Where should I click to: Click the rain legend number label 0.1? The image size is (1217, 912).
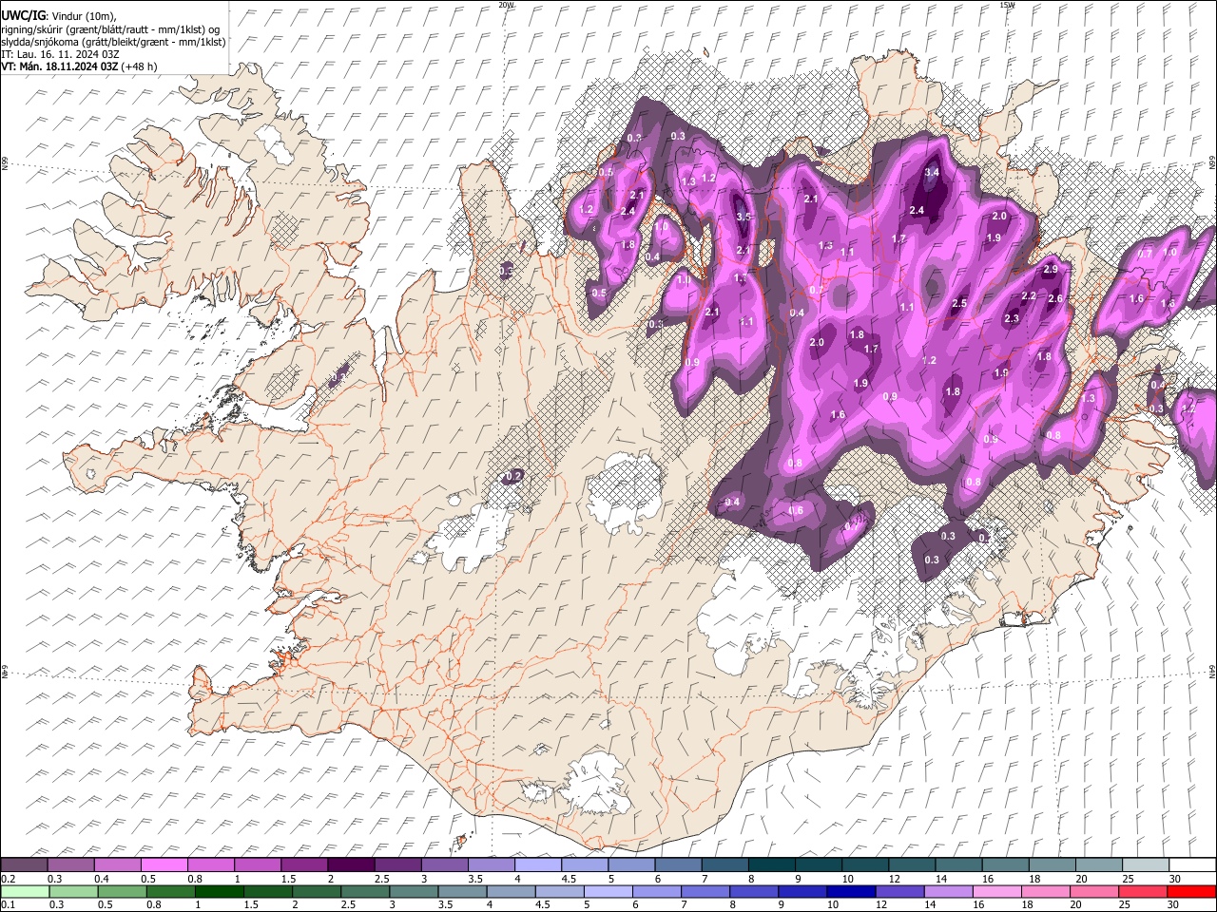(x=7, y=904)
